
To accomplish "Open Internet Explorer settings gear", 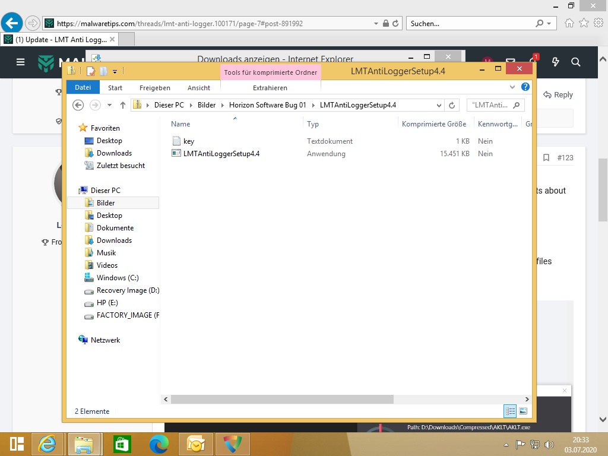I will click(x=598, y=23).
